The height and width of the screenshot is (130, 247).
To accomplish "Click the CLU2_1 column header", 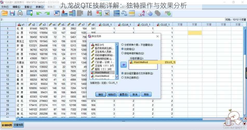I will 163,25.
